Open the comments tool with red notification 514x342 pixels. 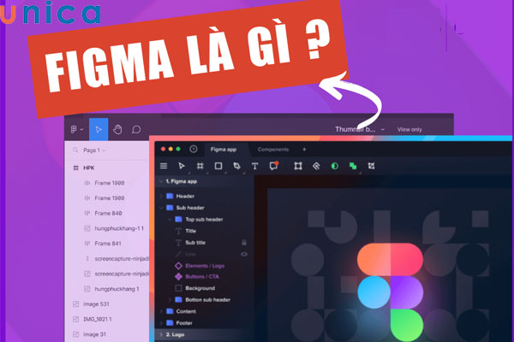coord(273,166)
